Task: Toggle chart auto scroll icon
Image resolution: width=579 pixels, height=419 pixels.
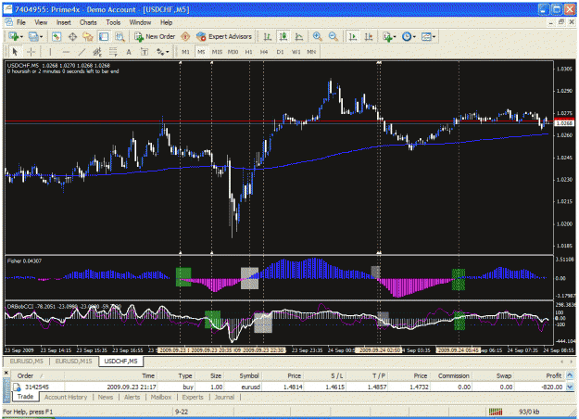Action: [x=353, y=36]
